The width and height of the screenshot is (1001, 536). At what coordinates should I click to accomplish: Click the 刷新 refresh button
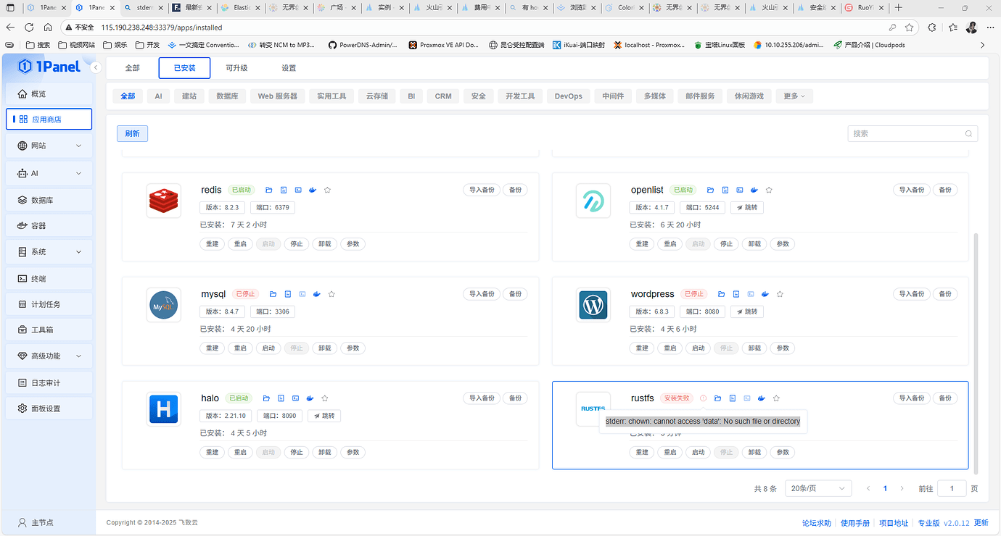tap(132, 133)
